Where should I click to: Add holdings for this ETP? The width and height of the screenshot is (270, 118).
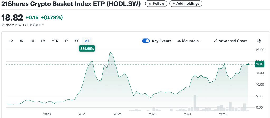tap(186, 3)
